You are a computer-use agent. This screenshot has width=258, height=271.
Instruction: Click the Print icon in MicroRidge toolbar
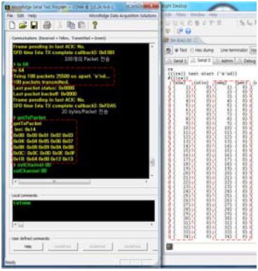pos(47,25)
